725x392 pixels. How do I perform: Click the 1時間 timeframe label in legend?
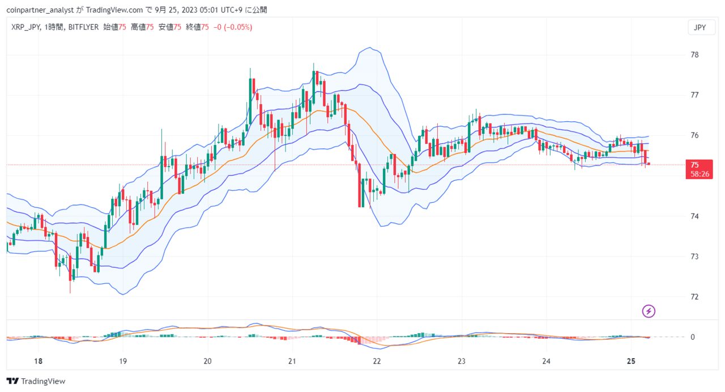pyautogui.click(x=54, y=27)
